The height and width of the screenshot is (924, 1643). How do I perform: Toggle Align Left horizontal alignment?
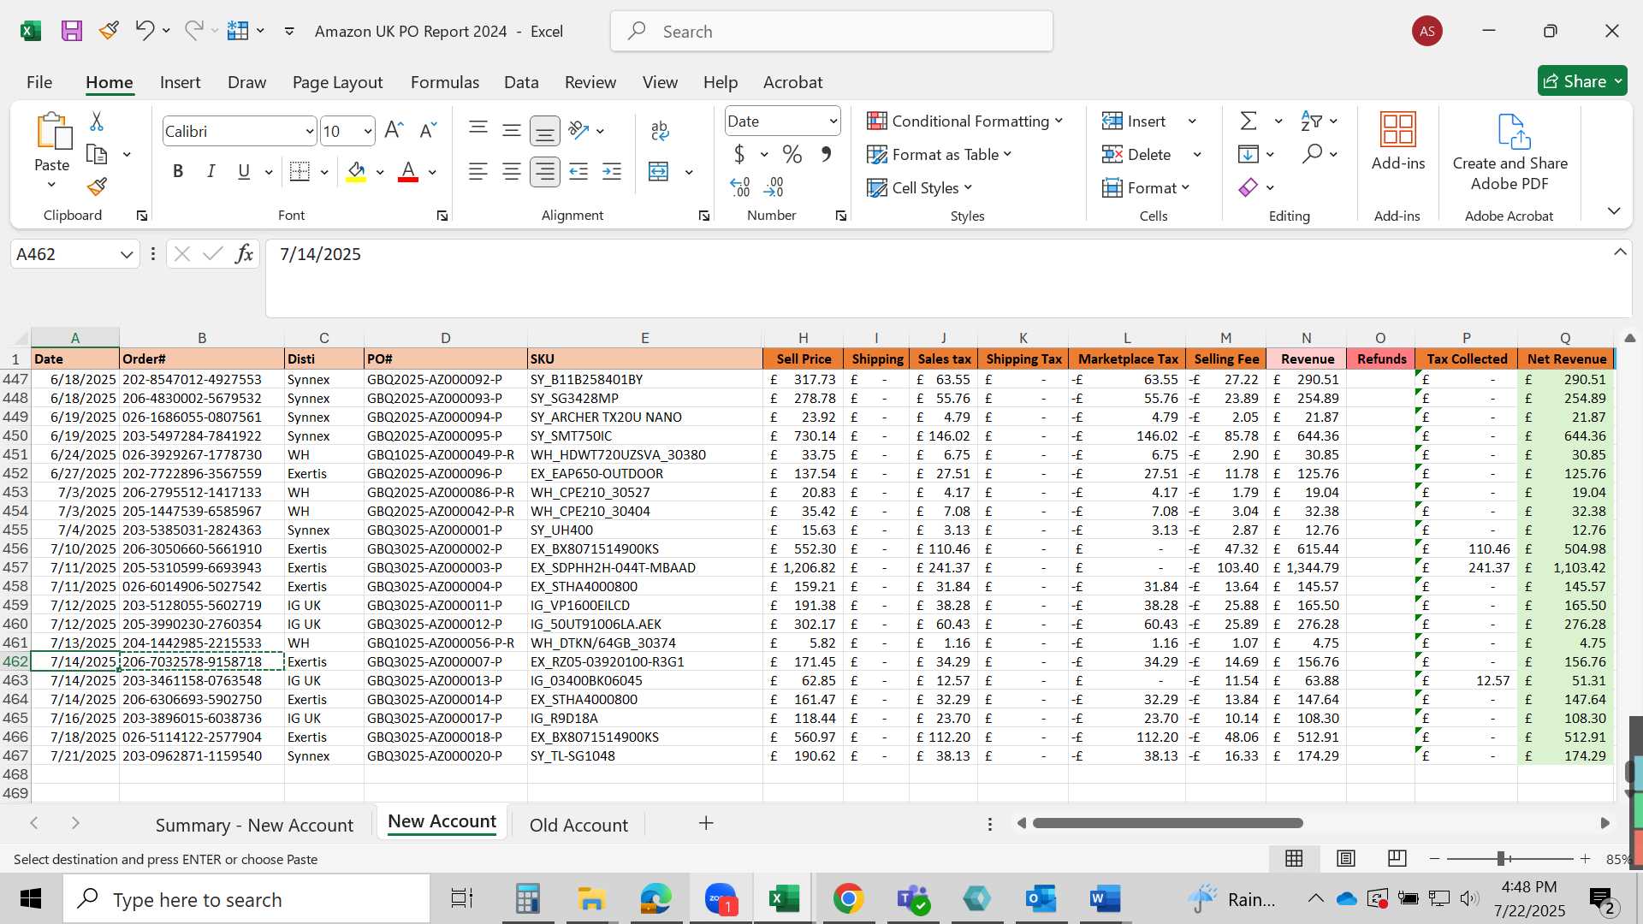tap(478, 172)
